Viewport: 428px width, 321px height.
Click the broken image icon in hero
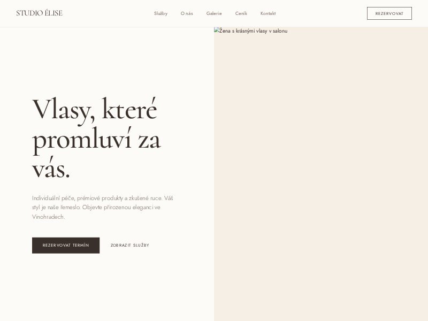tap(217, 30)
